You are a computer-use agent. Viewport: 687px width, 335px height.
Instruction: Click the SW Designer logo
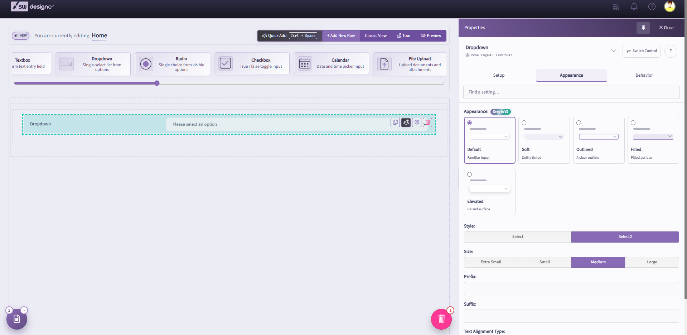[32, 6]
